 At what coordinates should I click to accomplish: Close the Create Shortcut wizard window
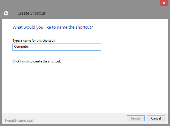(164, 3)
